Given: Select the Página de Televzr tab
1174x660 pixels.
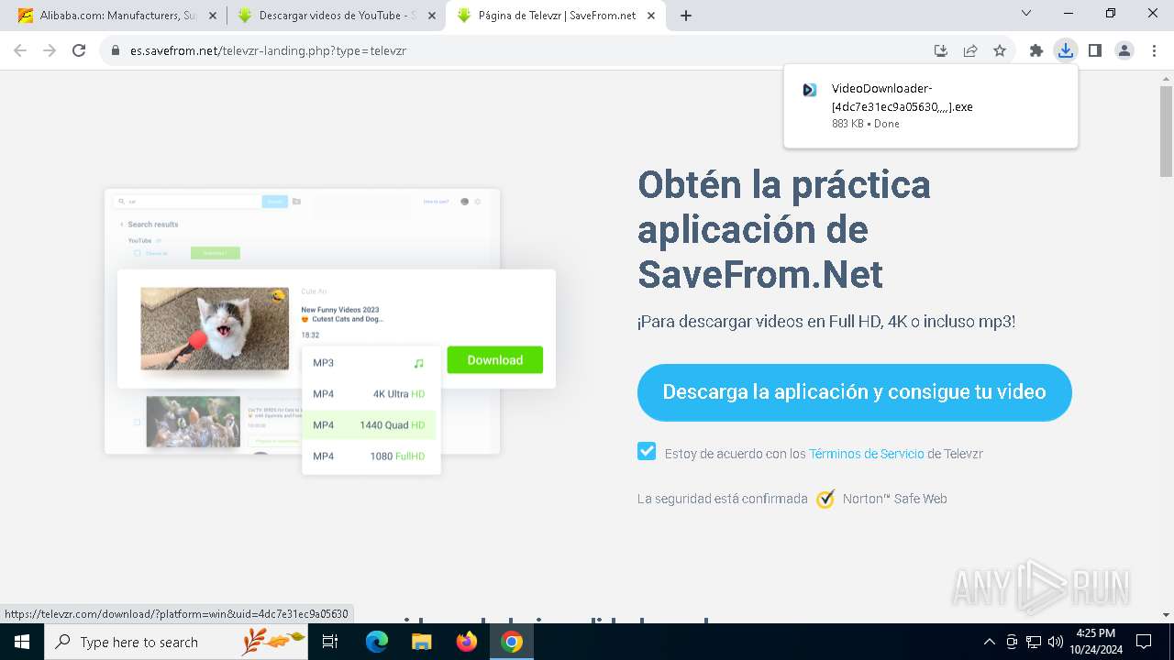Looking at the screenshot, I should (556, 16).
